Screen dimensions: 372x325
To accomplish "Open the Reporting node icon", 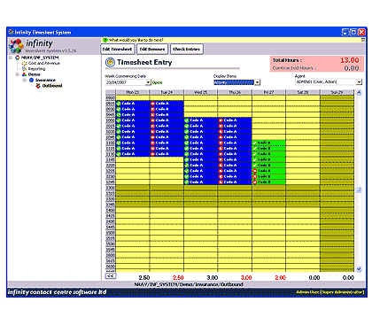I will (24, 69).
